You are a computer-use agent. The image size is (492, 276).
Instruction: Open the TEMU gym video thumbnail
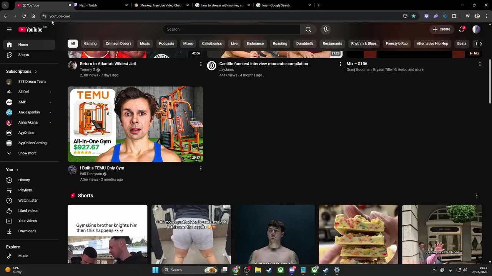point(135,124)
